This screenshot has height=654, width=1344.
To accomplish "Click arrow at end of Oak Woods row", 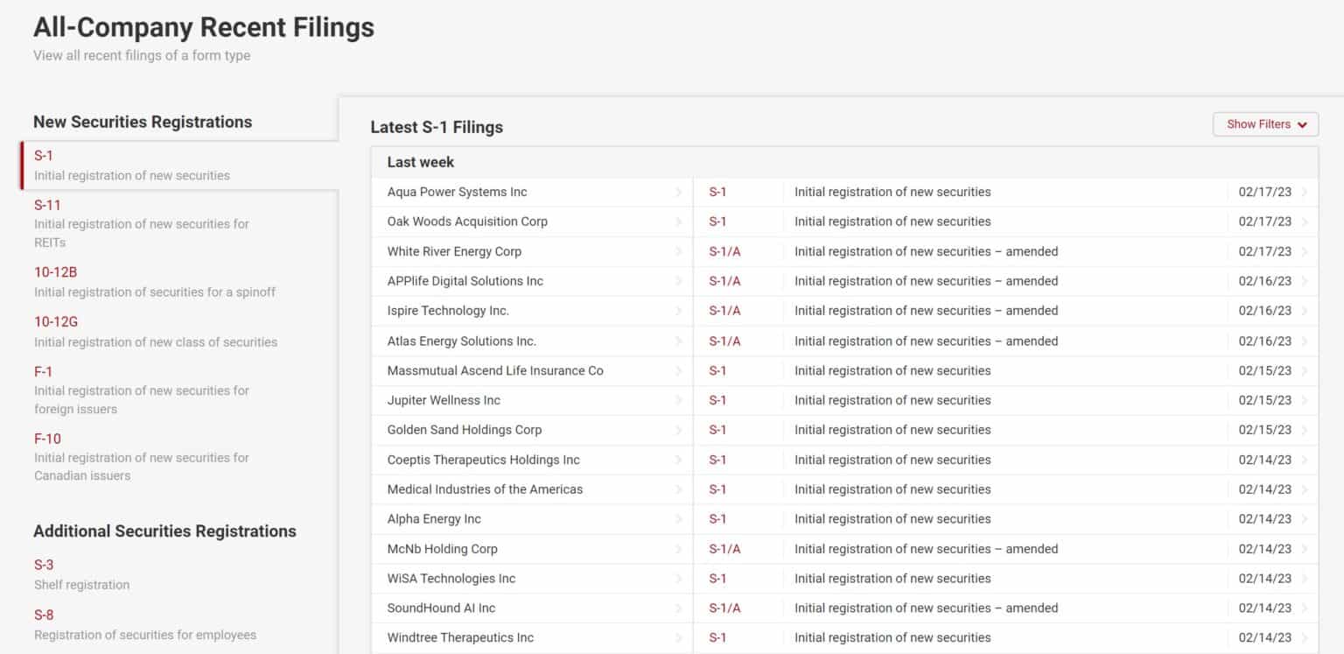I will click(1305, 222).
